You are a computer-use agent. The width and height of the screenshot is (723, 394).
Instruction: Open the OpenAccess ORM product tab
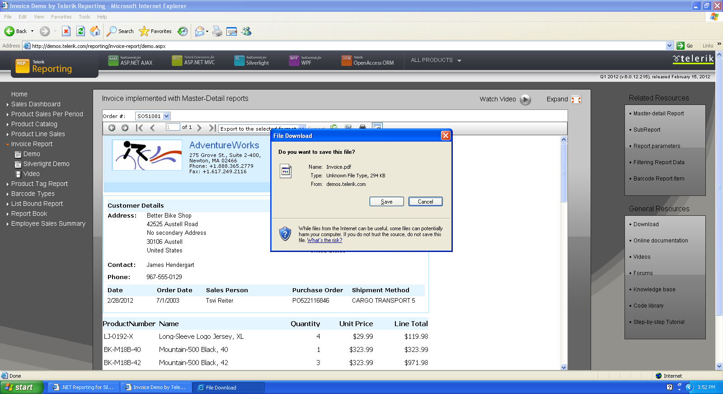click(x=368, y=61)
